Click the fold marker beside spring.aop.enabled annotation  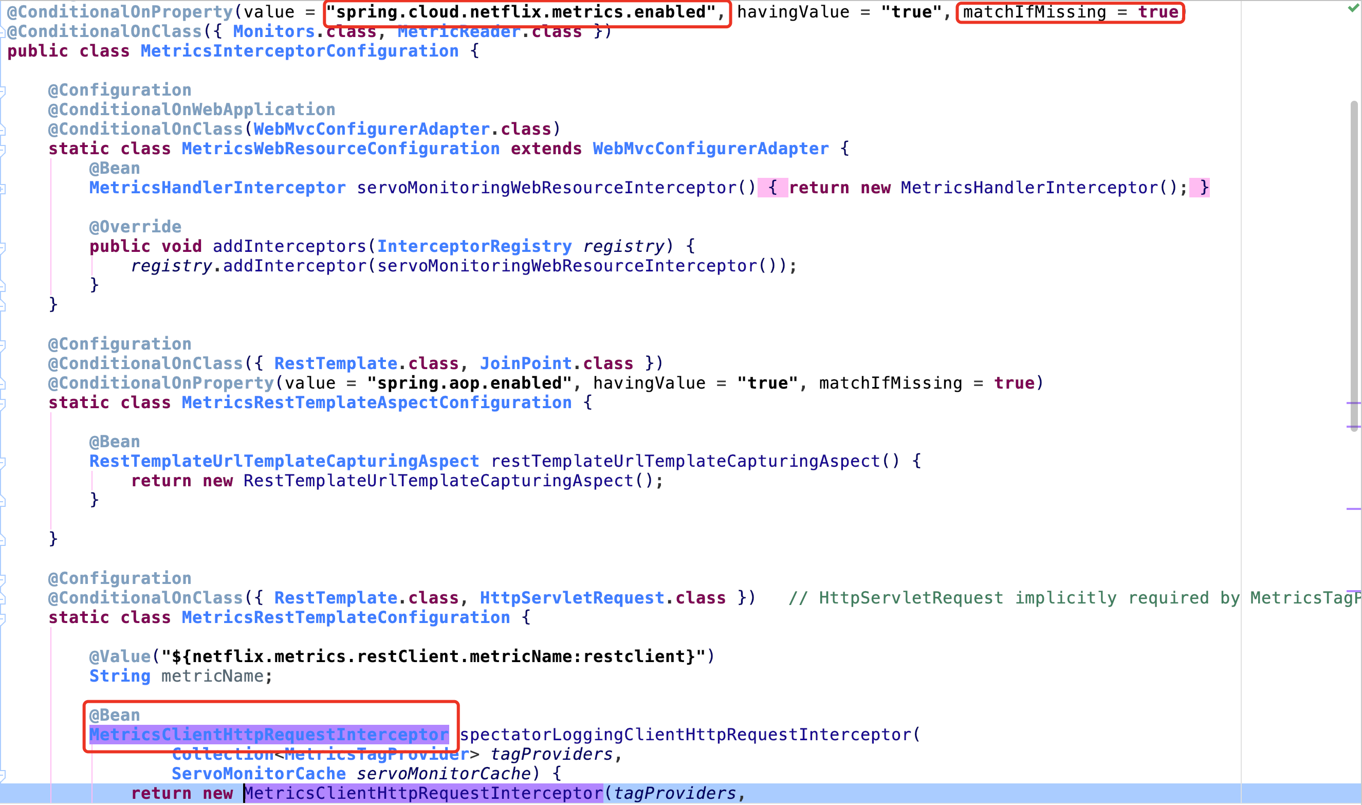3,384
